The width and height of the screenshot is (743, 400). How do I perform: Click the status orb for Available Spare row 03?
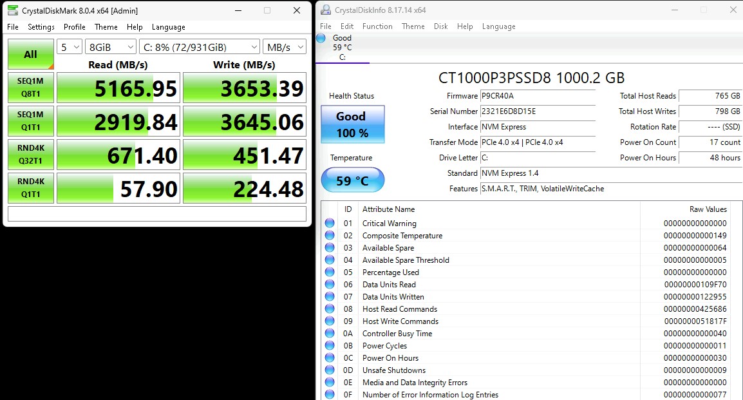330,248
